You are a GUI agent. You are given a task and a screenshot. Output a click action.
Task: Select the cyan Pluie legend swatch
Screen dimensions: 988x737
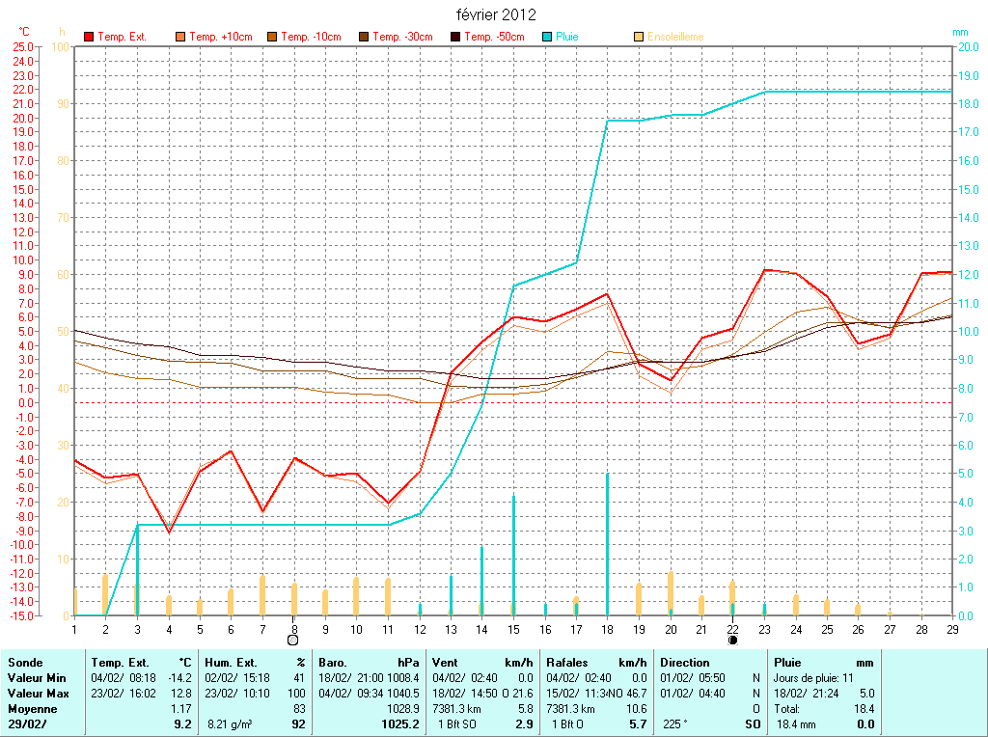pyautogui.click(x=547, y=37)
